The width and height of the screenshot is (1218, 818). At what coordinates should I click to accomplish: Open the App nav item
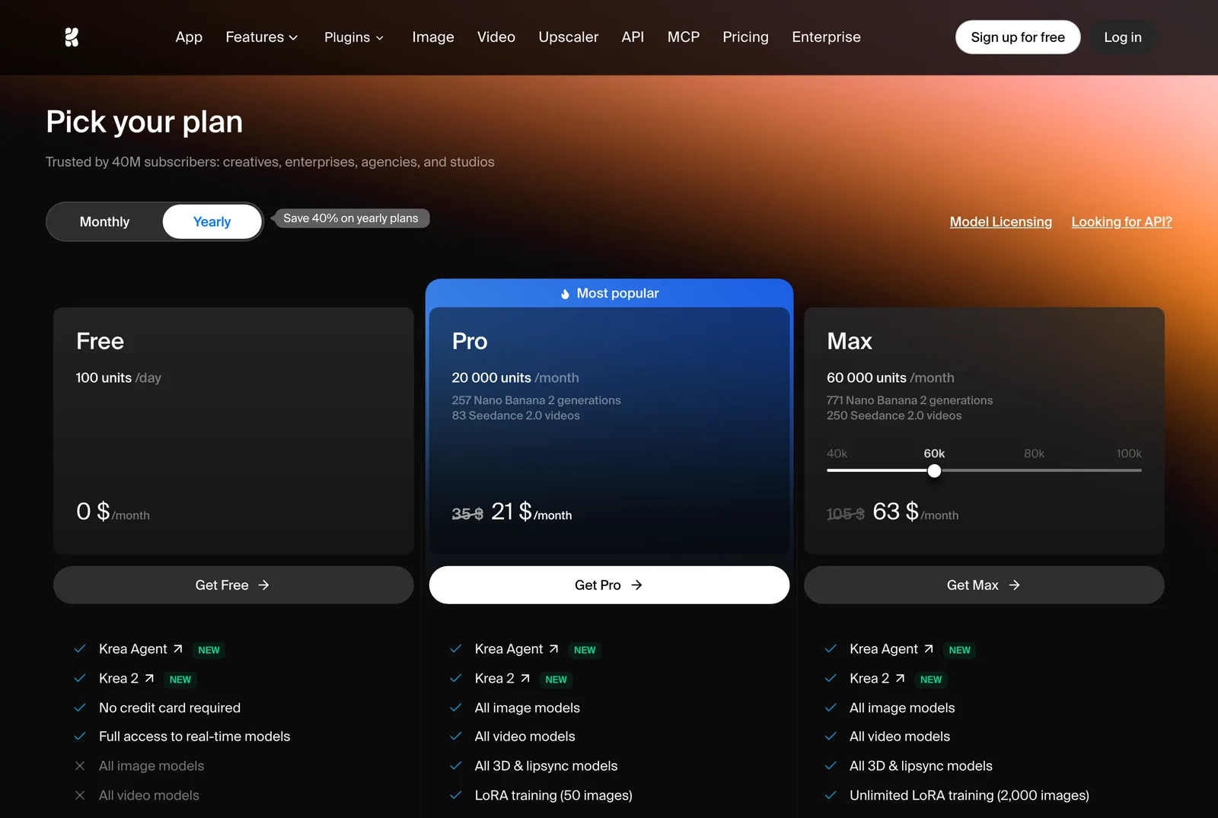click(189, 37)
